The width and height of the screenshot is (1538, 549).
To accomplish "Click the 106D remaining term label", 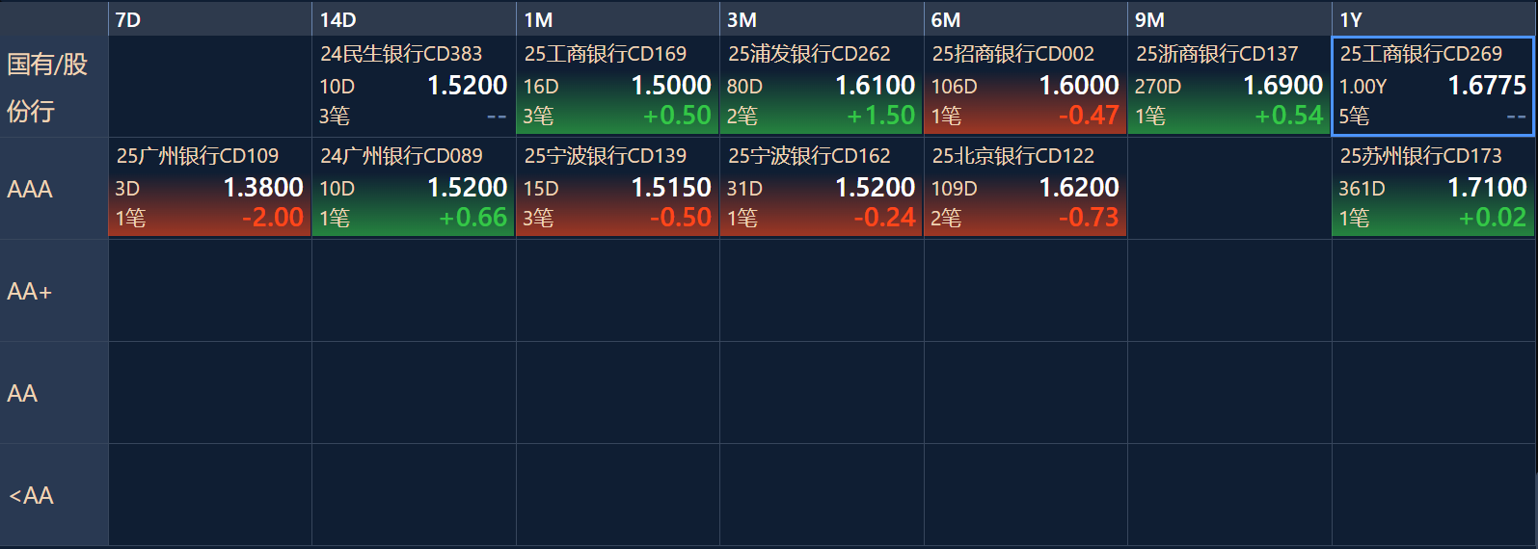I will click(954, 87).
